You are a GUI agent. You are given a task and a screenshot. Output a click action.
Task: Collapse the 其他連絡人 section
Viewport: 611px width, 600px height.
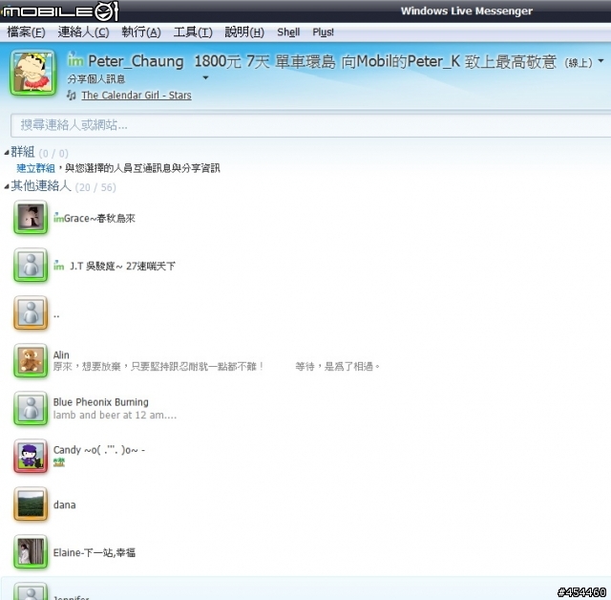coord(7,186)
